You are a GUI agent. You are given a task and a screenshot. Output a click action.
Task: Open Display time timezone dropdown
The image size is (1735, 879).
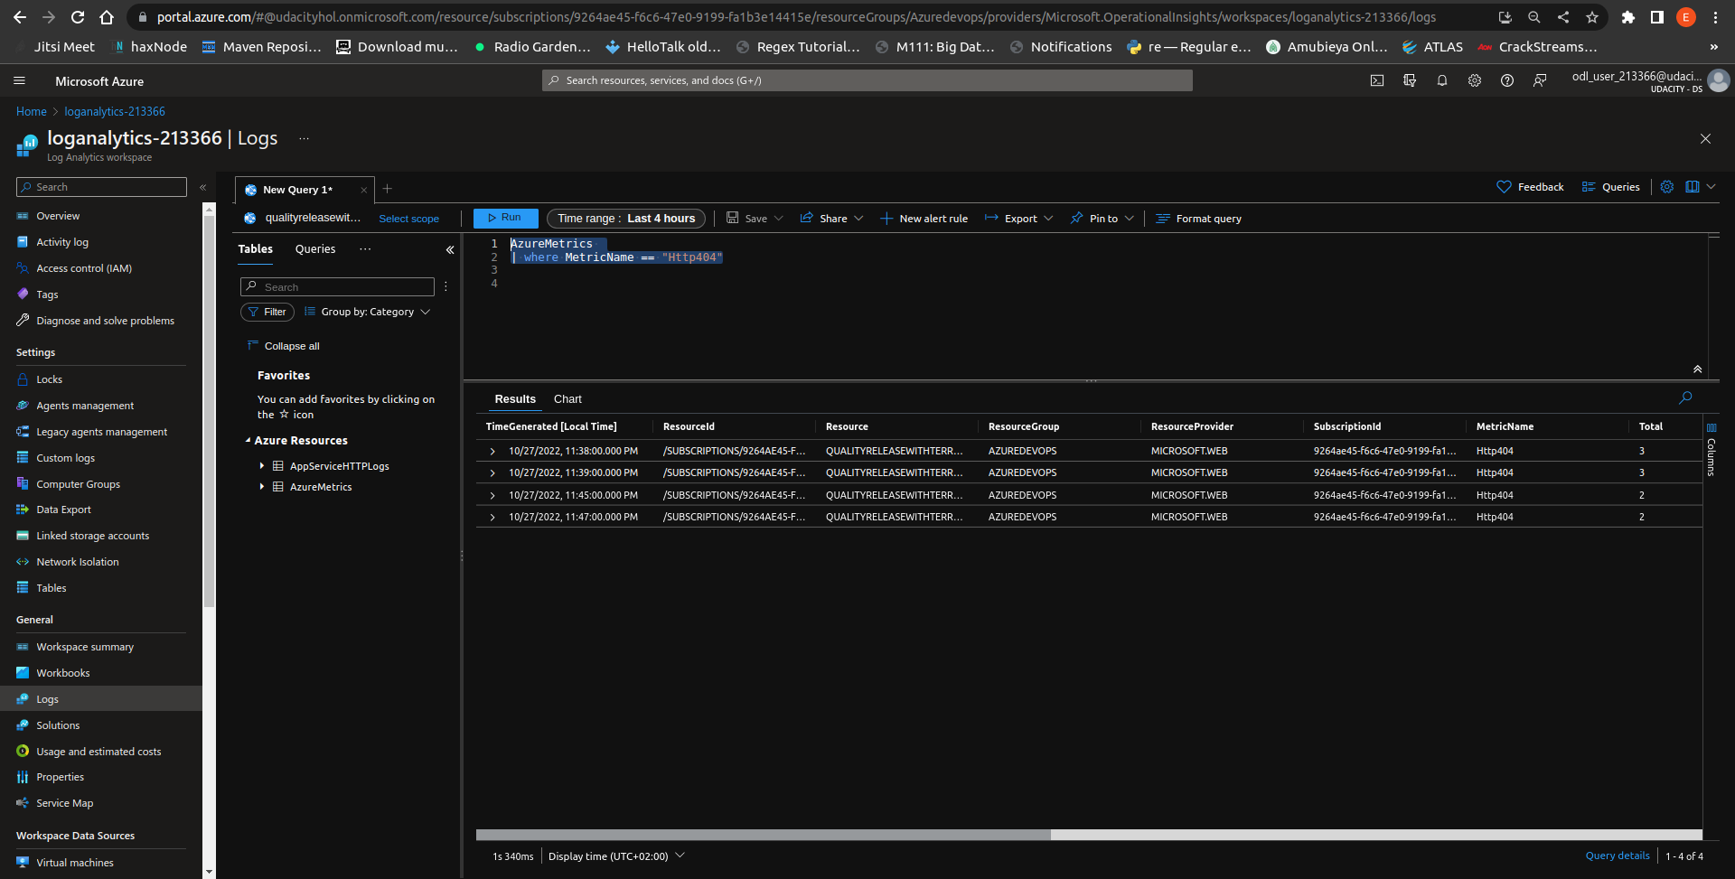(616, 856)
